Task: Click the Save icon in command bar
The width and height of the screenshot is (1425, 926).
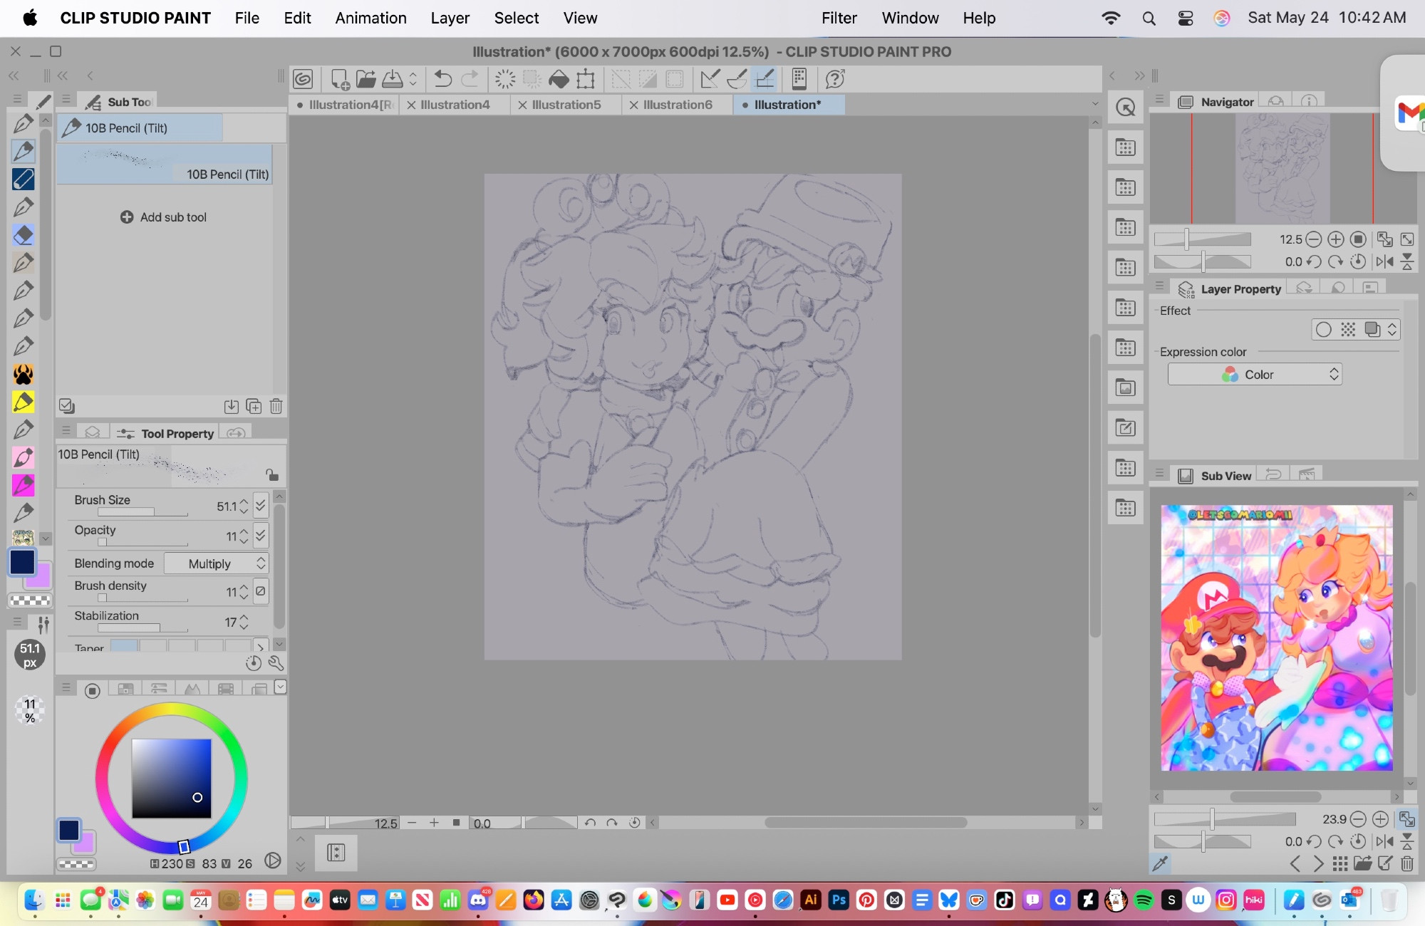Action: pos(393,79)
